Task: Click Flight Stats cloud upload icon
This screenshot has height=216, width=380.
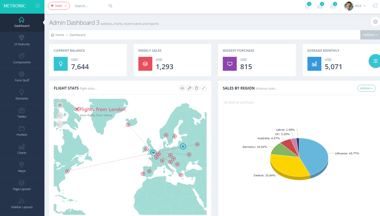Action: pos(182,88)
